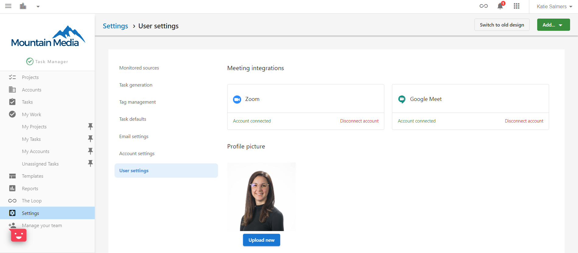
Task: Unpin My Projects with pin icon
Action: point(90,126)
